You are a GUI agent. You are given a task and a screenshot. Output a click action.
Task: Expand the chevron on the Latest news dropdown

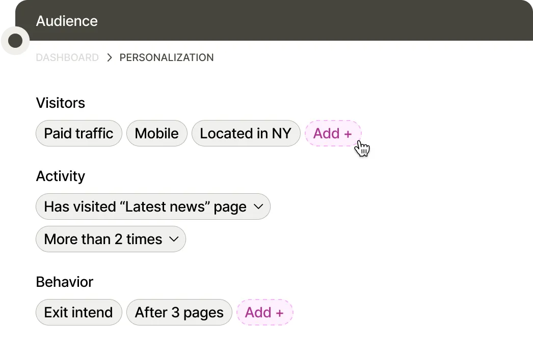(258, 206)
